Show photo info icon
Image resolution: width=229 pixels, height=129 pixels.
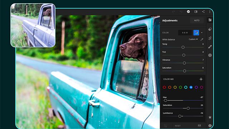(x=210, y=125)
